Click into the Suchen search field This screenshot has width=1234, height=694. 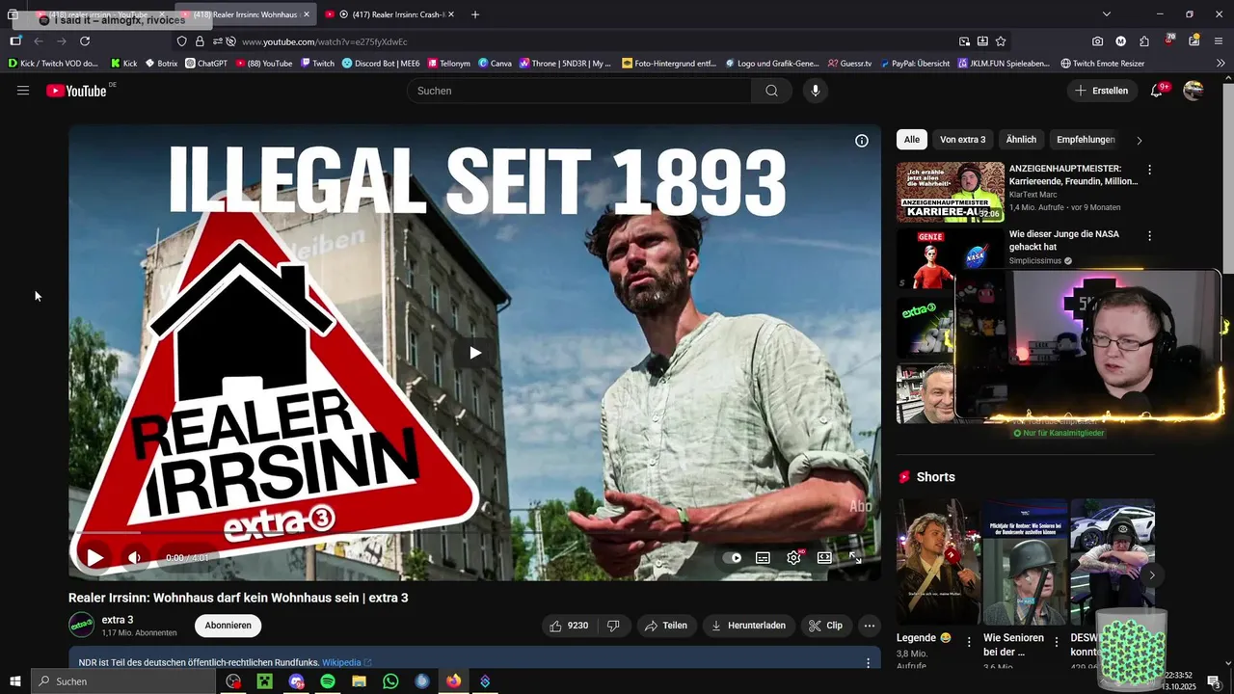coord(578,91)
